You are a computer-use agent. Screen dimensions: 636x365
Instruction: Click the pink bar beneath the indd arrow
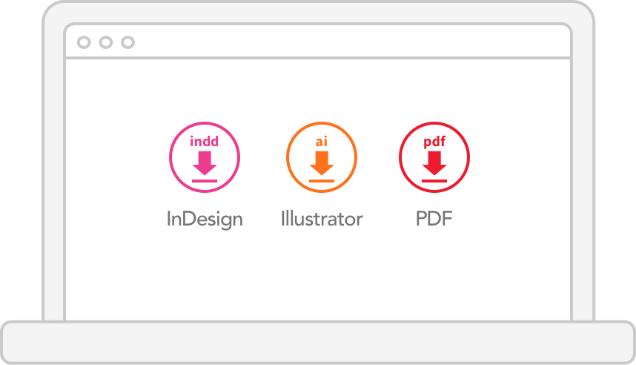[205, 181]
